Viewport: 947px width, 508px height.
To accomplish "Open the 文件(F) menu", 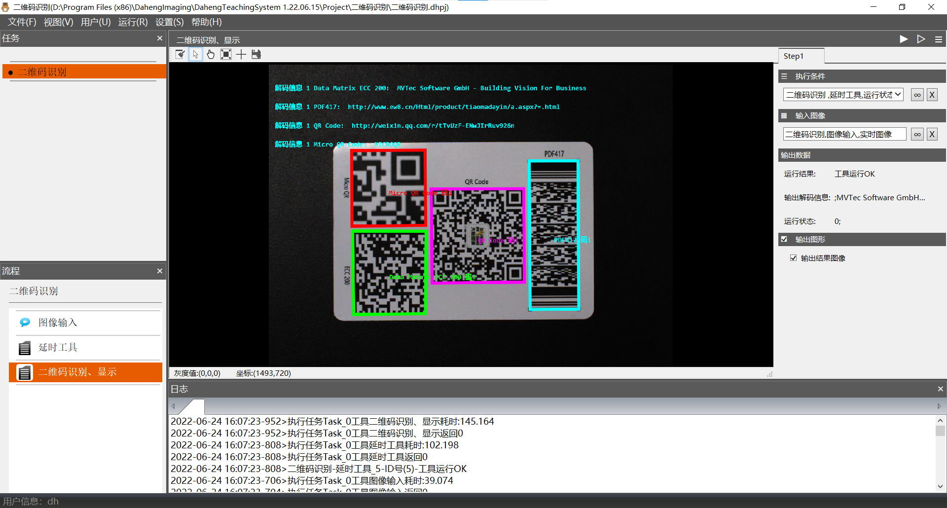I will pyautogui.click(x=22, y=22).
